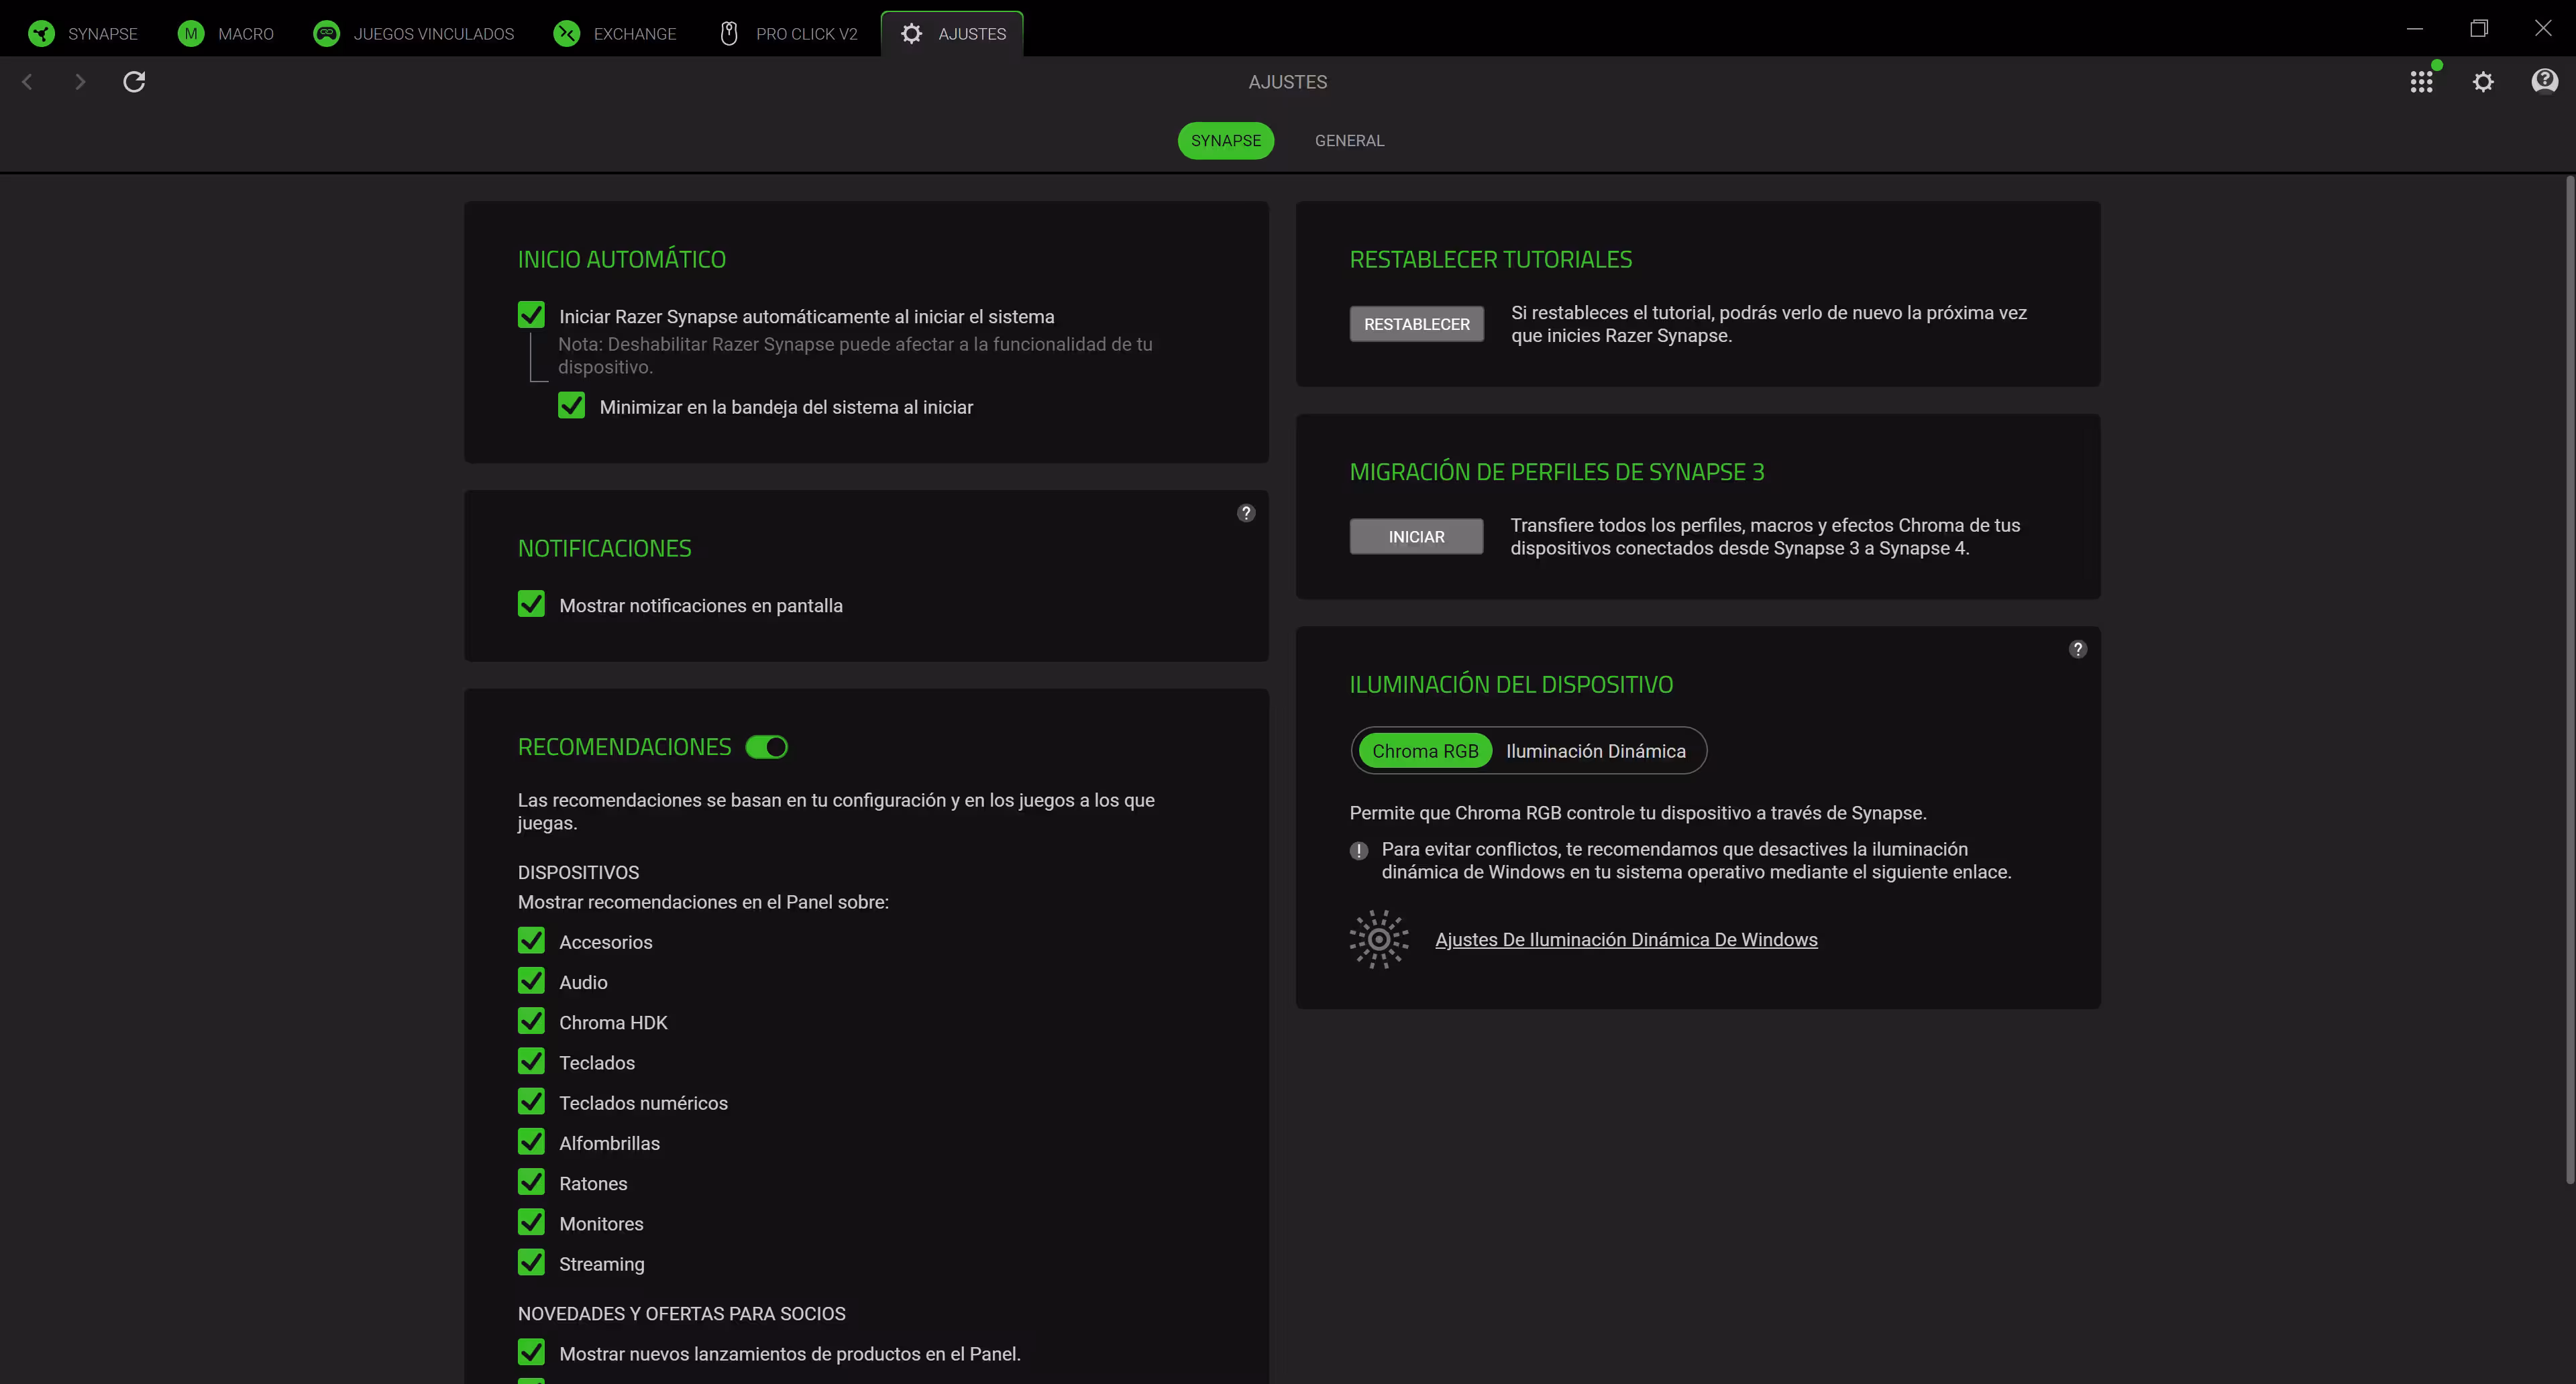Switch to the SYNAPSE tab label
The image size is (2576, 1384).
[103, 34]
